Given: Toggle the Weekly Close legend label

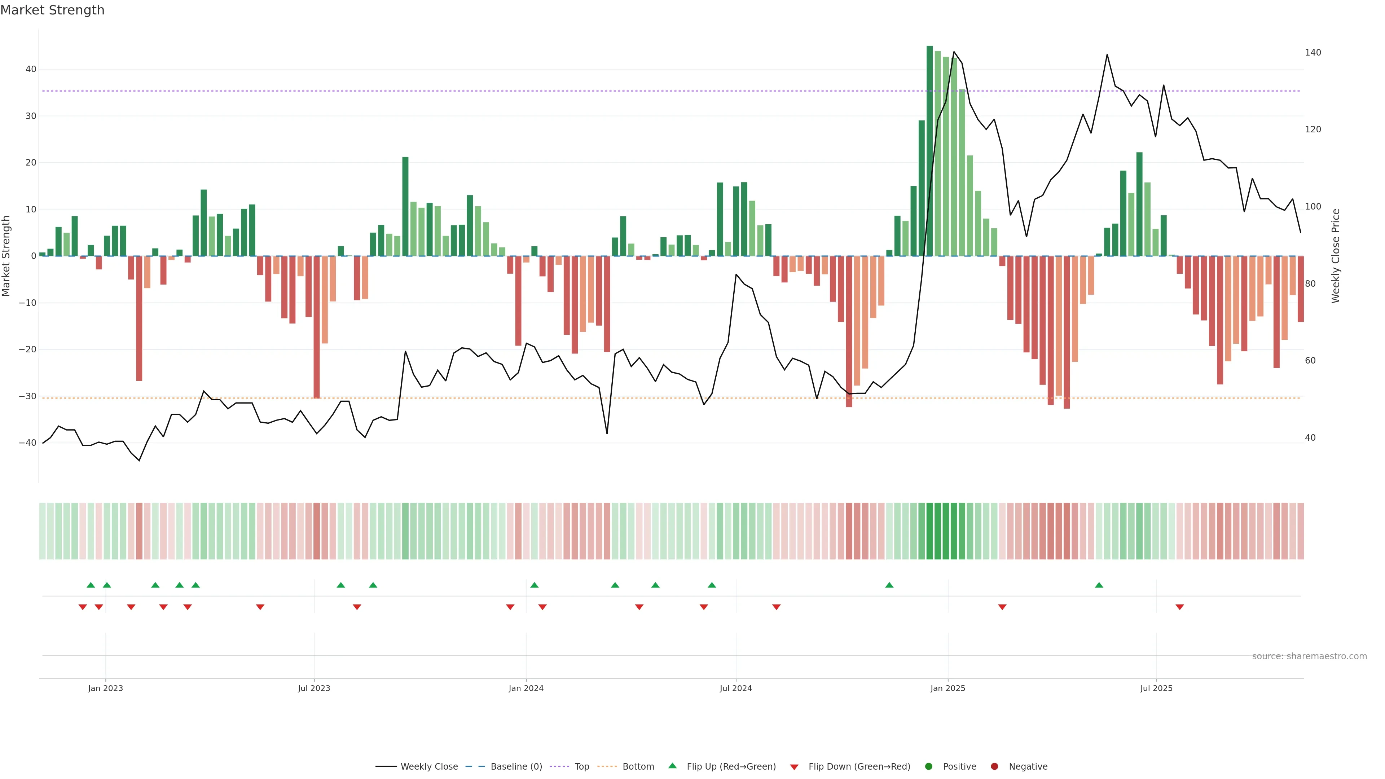Looking at the screenshot, I should (x=429, y=767).
